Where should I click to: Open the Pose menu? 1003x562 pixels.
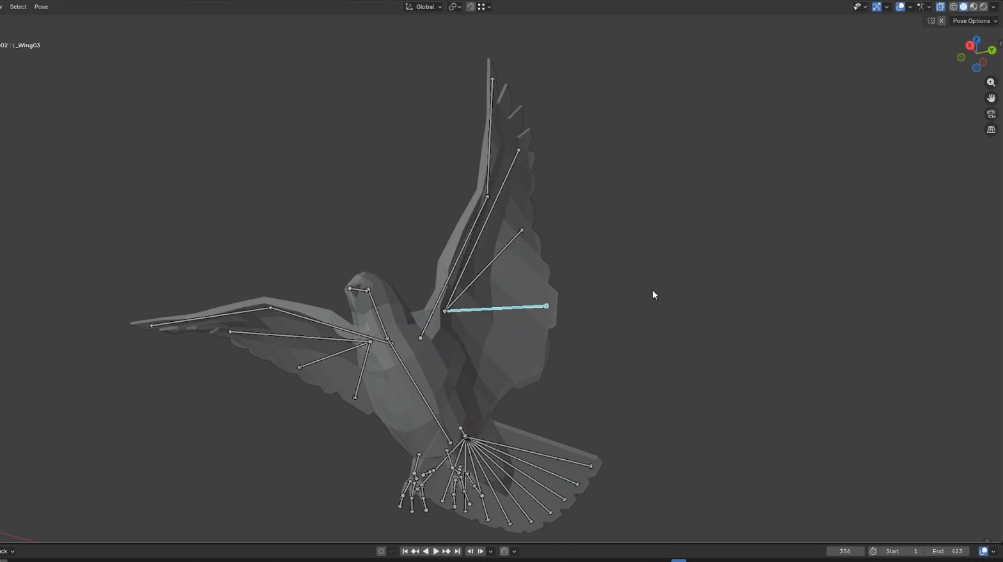tap(41, 7)
